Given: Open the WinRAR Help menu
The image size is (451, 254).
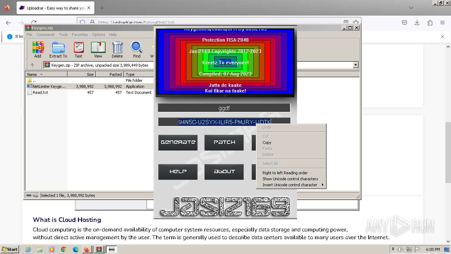Looking at the screenshot, I should 113,35.
